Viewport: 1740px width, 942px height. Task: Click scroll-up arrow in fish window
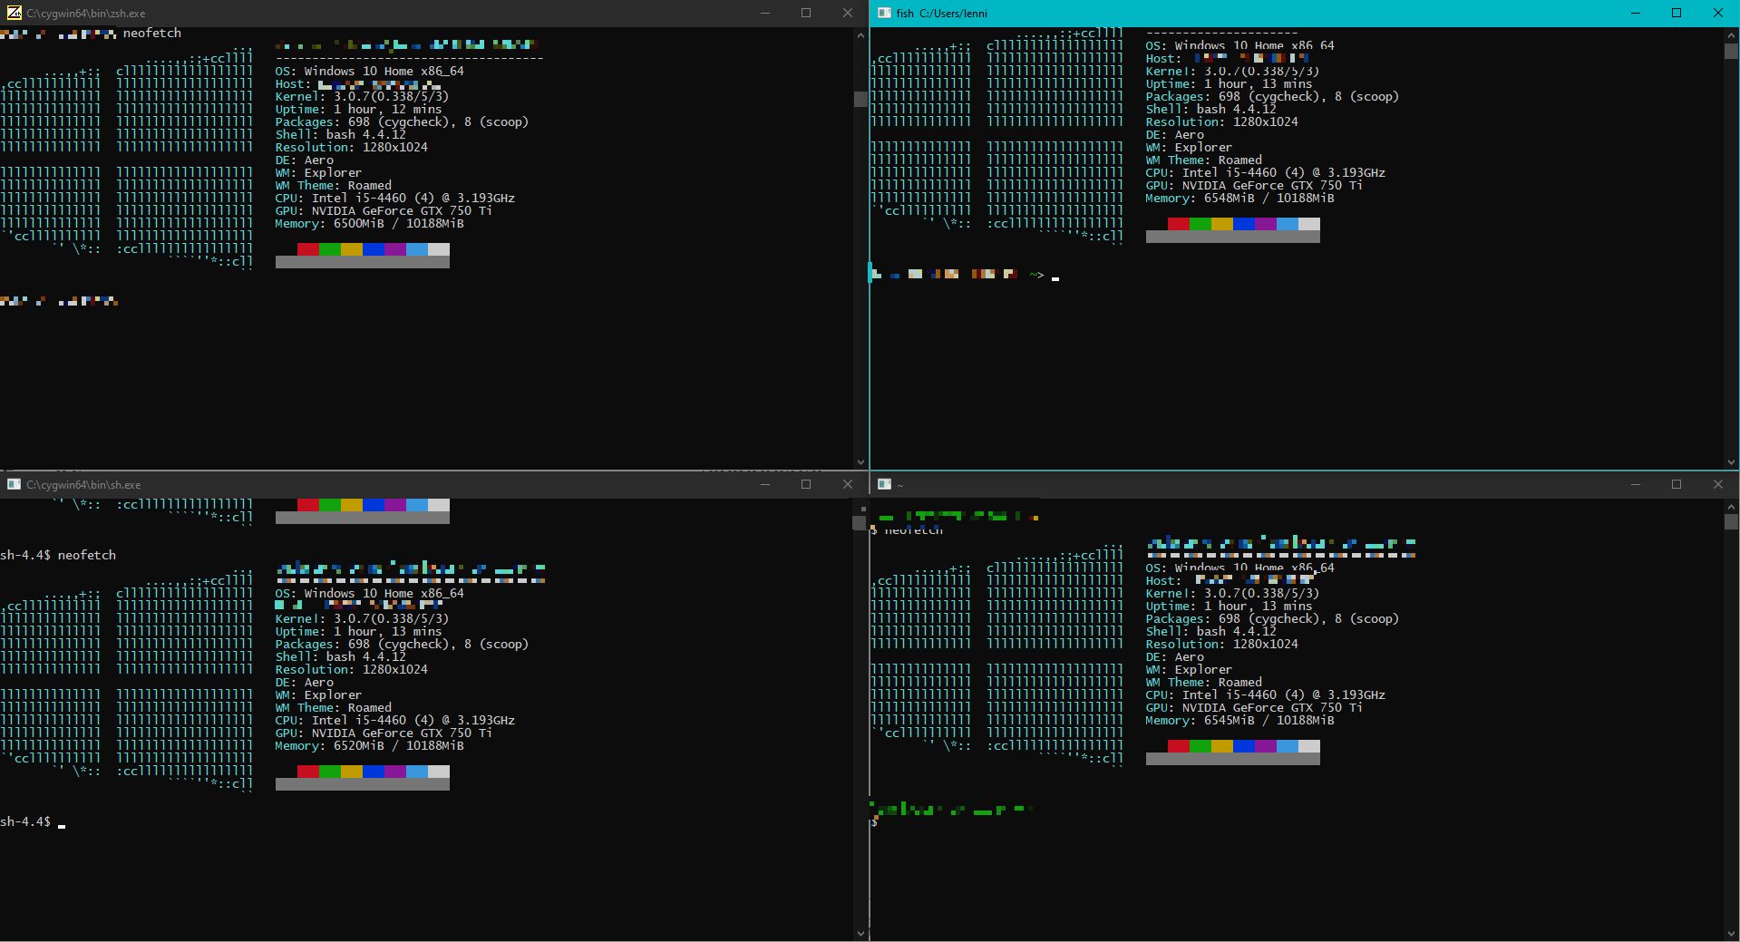1731,35
